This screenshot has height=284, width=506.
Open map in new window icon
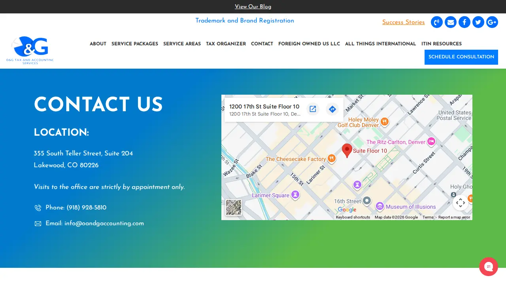(x=313, y=109)
